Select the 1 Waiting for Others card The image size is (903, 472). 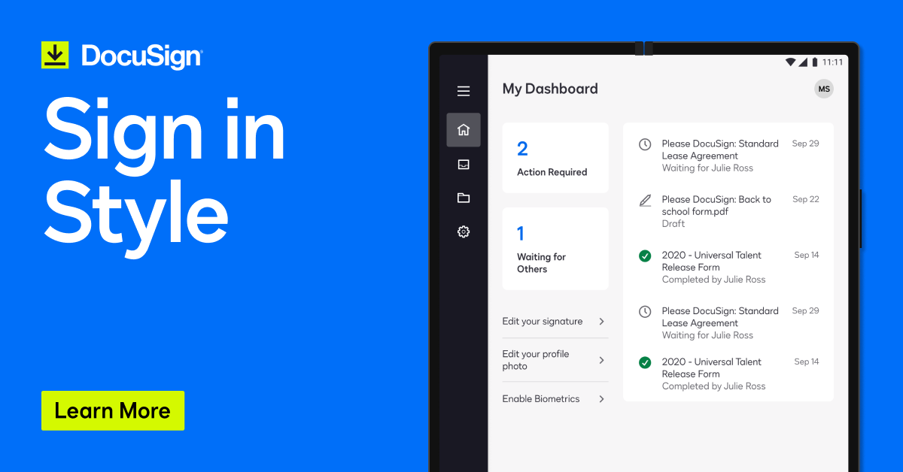coord(555,248)
